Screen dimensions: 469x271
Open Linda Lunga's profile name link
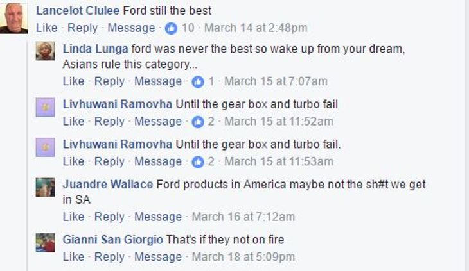coord(95,48)
